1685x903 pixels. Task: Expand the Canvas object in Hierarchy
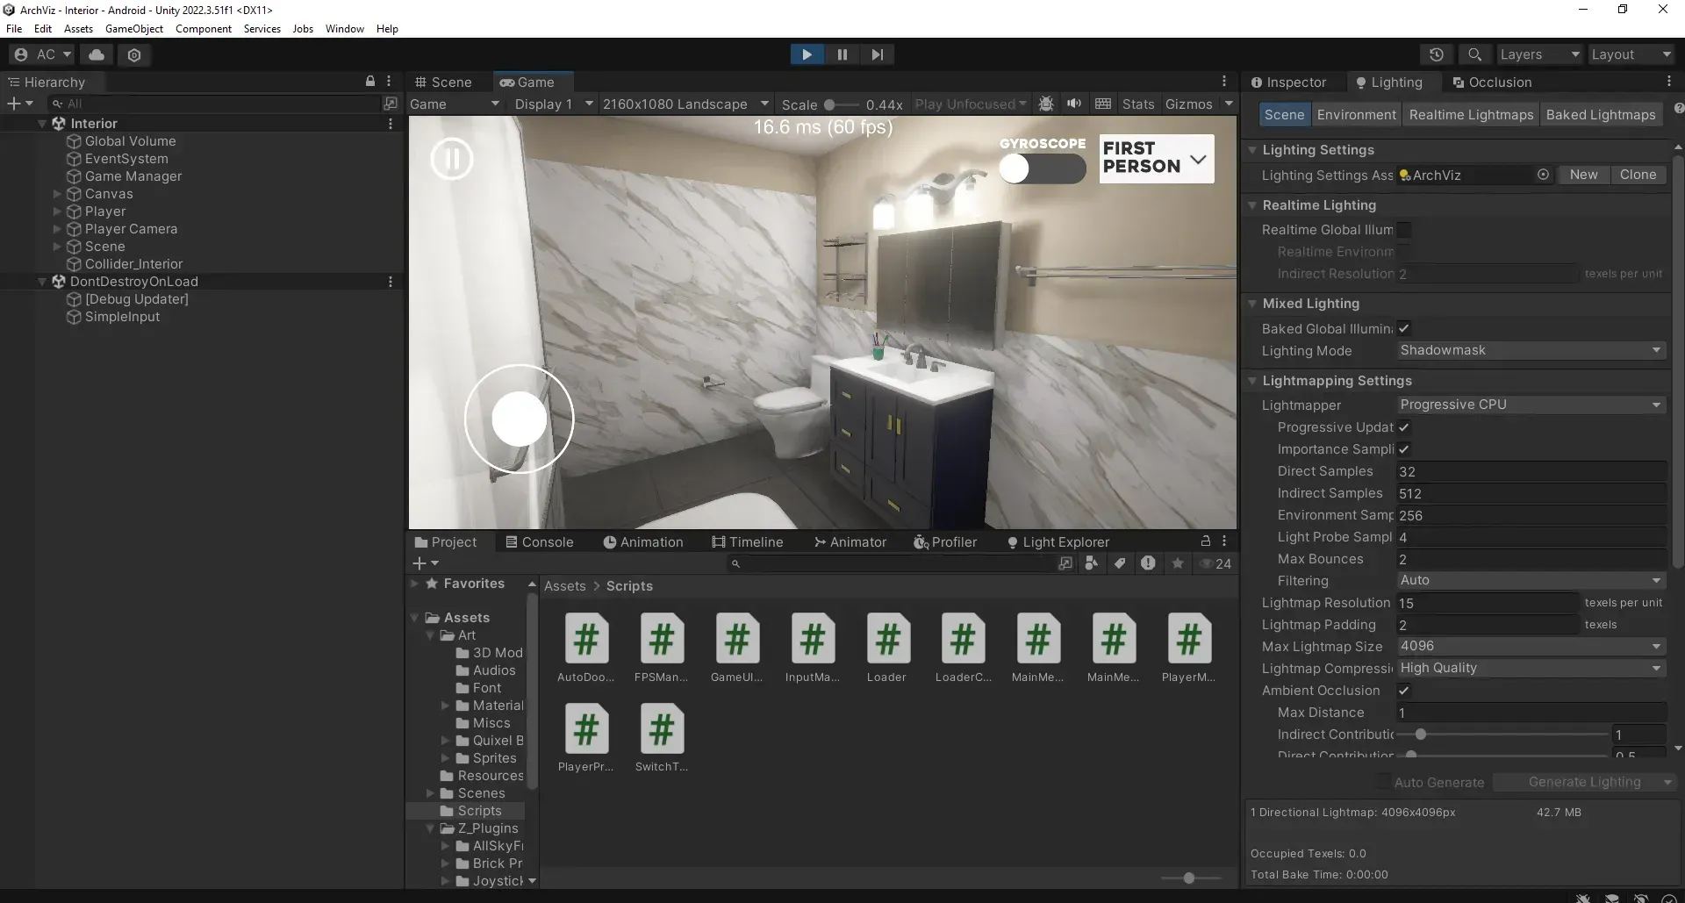(58, 194)
